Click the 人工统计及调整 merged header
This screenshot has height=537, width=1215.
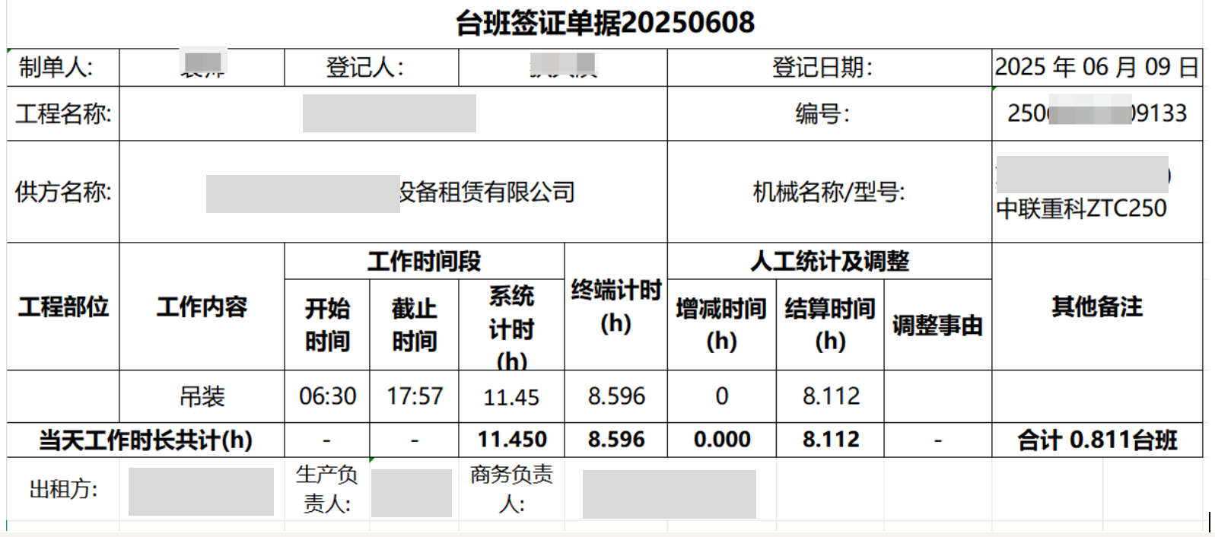[x=829, y=261]
